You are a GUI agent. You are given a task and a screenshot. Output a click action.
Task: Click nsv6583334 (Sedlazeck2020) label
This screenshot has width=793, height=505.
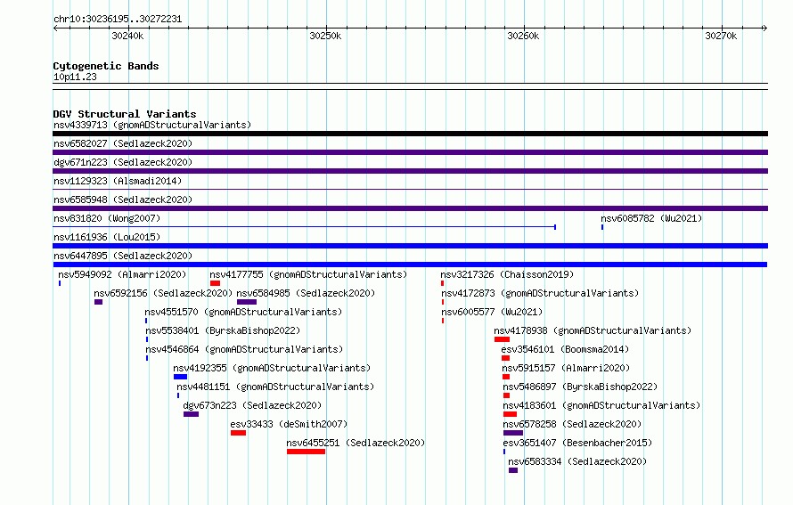577,461
